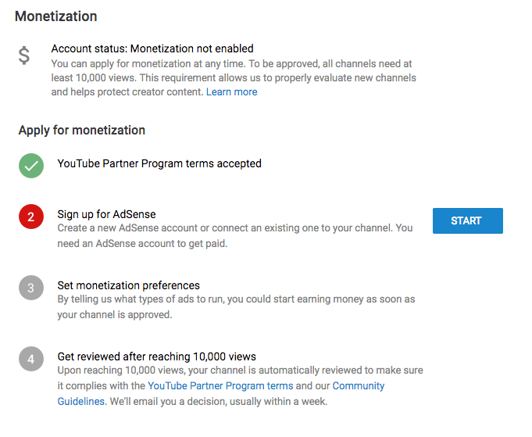Viewport: 532px width, 437px height.
Task: Click Set monetization preferences title
Action: click(129, 285)
